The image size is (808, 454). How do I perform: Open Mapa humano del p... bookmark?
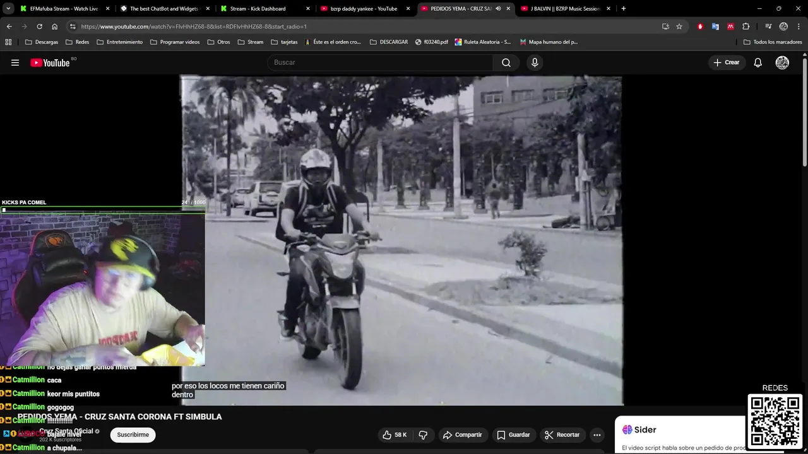pyautogui.click(x=549, y=42)
